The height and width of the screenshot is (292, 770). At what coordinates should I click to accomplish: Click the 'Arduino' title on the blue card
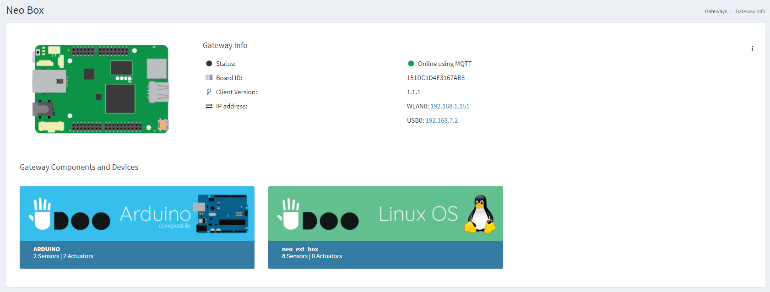pyautogui.click(x=156, y=214)
